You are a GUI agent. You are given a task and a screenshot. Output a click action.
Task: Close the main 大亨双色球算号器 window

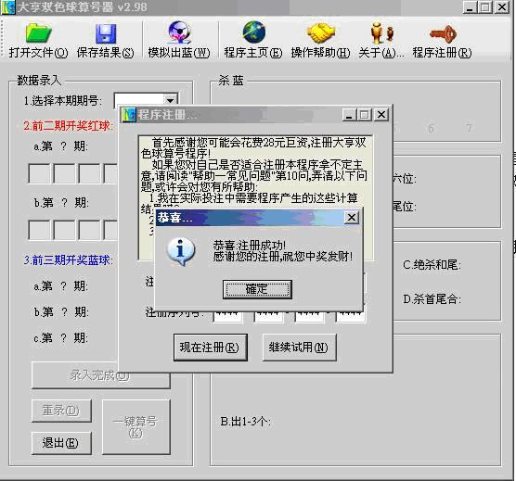[x=502, y=6]
